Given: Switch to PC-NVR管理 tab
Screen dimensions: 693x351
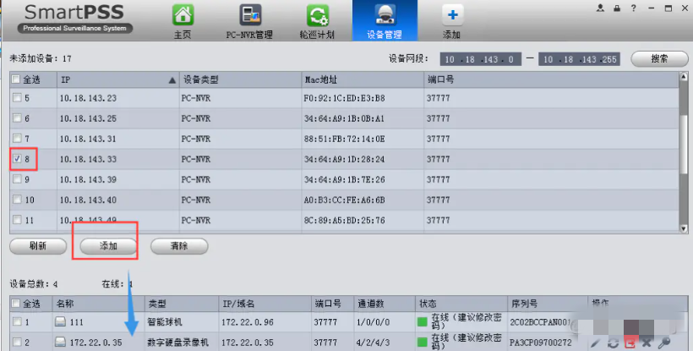Looking at the screenshot, I should 249,21.
